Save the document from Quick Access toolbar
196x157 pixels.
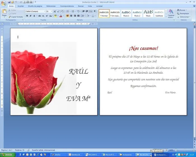[x=9, y=2]
